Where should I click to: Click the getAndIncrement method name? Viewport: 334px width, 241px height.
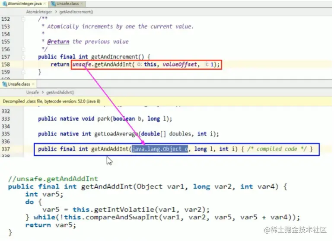(x=115, y=57)
